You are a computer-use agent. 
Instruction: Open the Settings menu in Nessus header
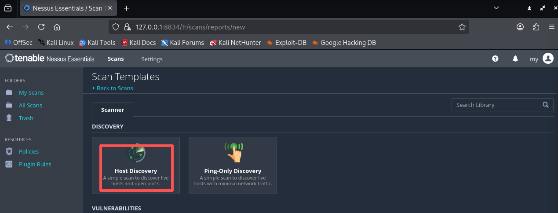coord(152,59)
